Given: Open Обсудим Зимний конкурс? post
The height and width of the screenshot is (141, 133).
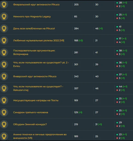Looking at the screenshot, I should pos(30,124).
